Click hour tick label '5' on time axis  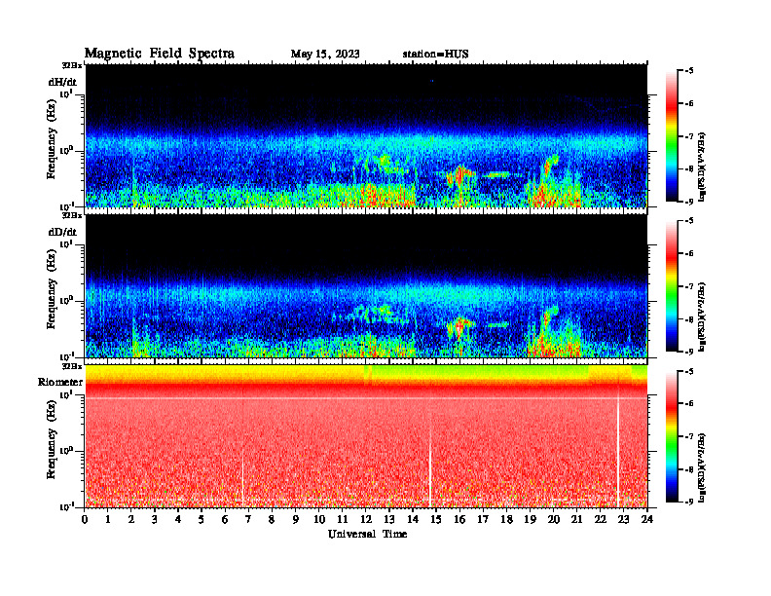(x=202, y=520)
